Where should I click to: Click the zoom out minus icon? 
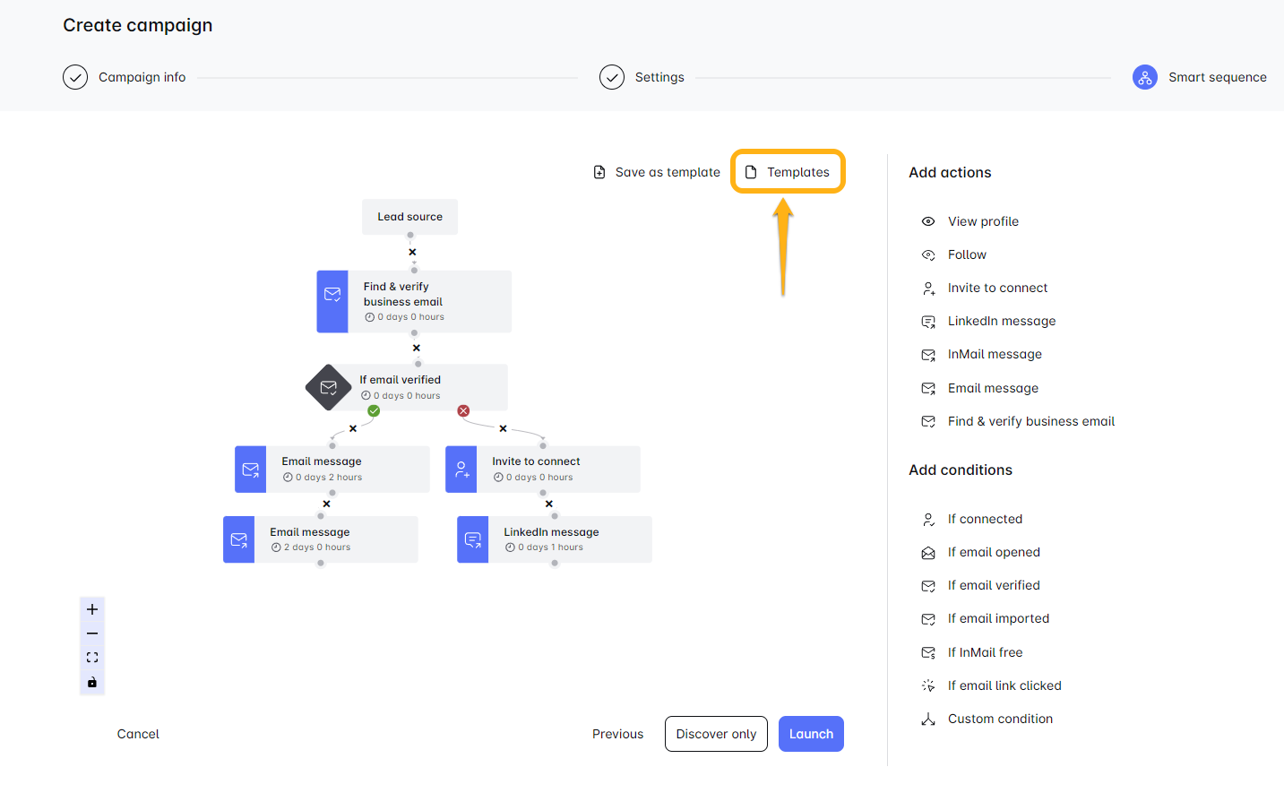pyautogui.click(x=92, y=634)
